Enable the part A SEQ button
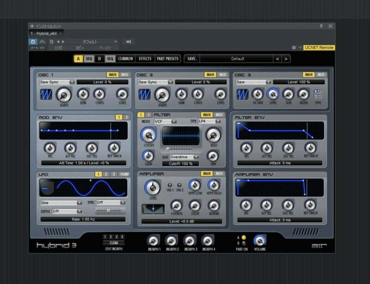Image resolution: width=370 pixels, height=284 pixels. pos(88,59)
